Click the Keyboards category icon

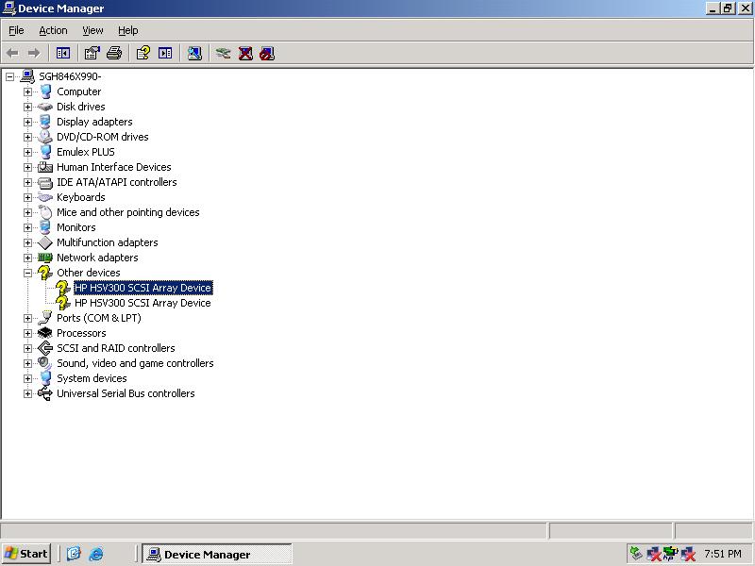(x=44, y=197)
